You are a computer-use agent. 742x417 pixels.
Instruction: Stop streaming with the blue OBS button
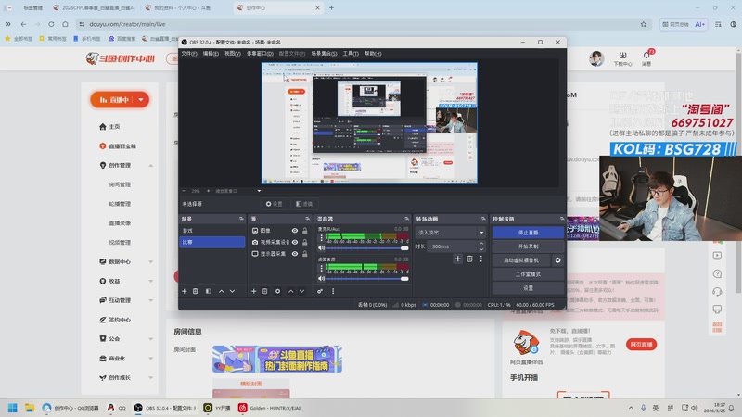pos(528,233)
